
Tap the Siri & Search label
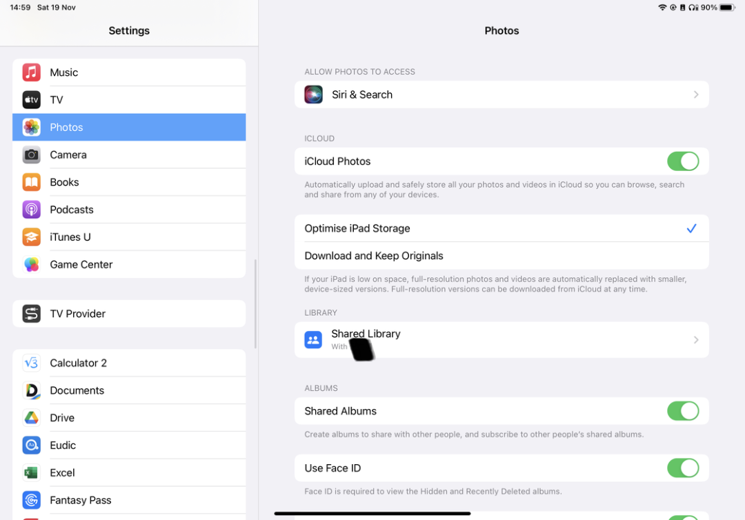[362, 94]
